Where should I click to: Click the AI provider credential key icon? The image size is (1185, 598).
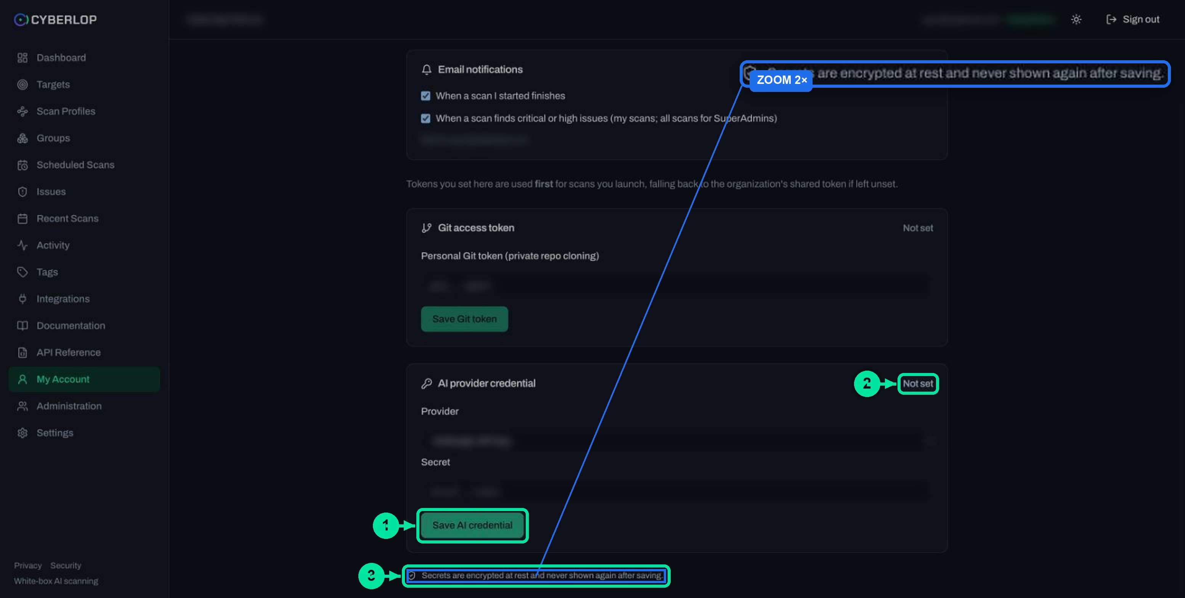point(426,383)
